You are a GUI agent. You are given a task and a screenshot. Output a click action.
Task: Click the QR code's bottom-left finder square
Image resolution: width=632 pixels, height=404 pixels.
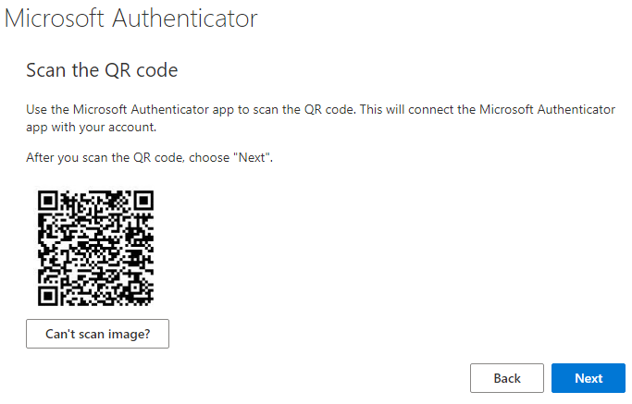49,294
